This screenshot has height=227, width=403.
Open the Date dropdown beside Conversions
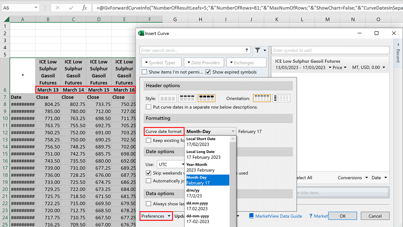(x=379, y=178)
